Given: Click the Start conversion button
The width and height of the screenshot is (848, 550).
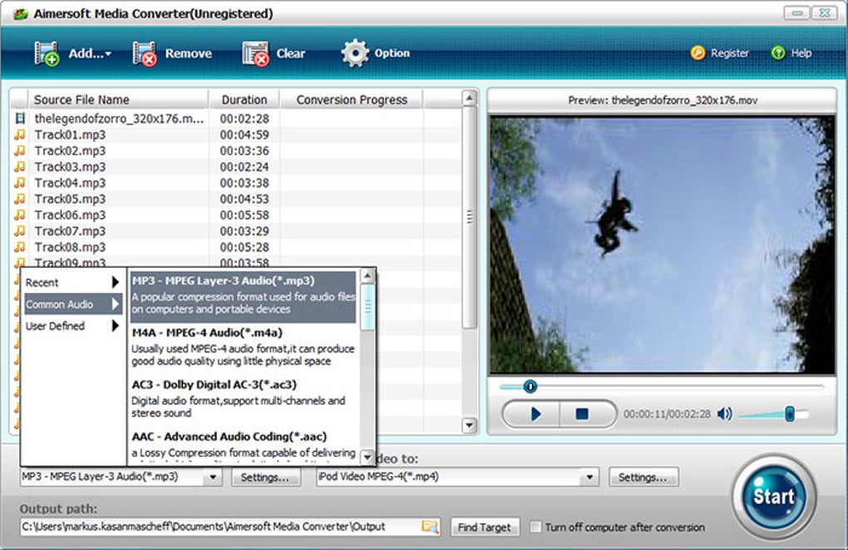Looking at the screenshot, I should click(774, 496).
